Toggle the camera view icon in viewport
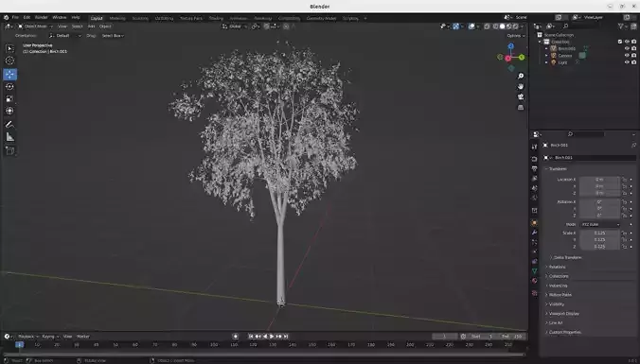Image resolution: width=640 pixels, height=364 pixels. click(x=521, y=97)
